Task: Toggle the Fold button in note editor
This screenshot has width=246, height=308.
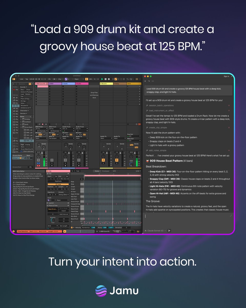Action: coord(78,171)
